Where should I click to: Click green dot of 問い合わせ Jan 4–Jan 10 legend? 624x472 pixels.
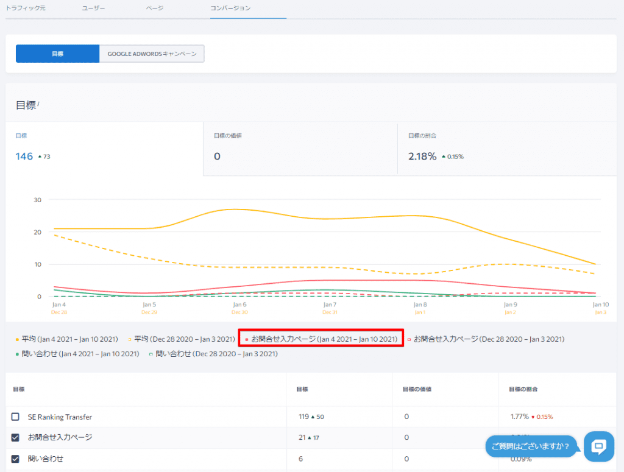coord(17,354)
